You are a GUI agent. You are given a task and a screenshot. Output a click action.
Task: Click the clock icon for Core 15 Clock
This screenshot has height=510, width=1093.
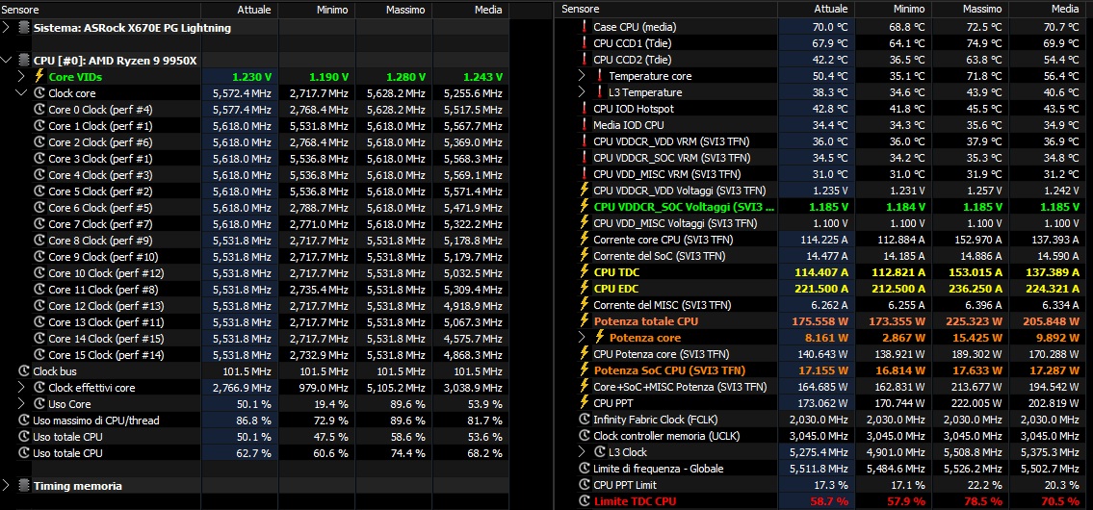click(39, 355)
